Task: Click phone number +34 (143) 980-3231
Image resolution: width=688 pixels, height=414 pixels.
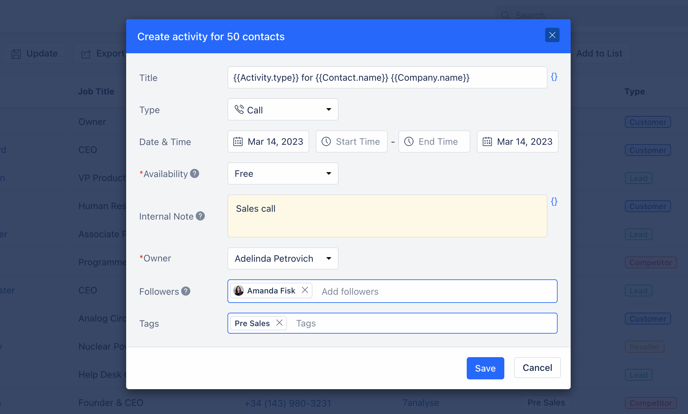Action: 288,403
